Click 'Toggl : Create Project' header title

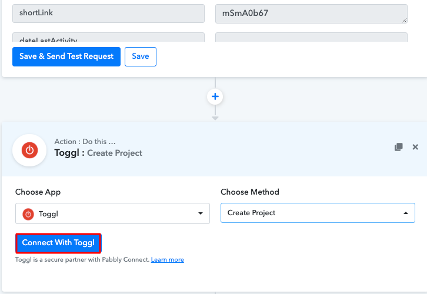(x=98, y=153)
